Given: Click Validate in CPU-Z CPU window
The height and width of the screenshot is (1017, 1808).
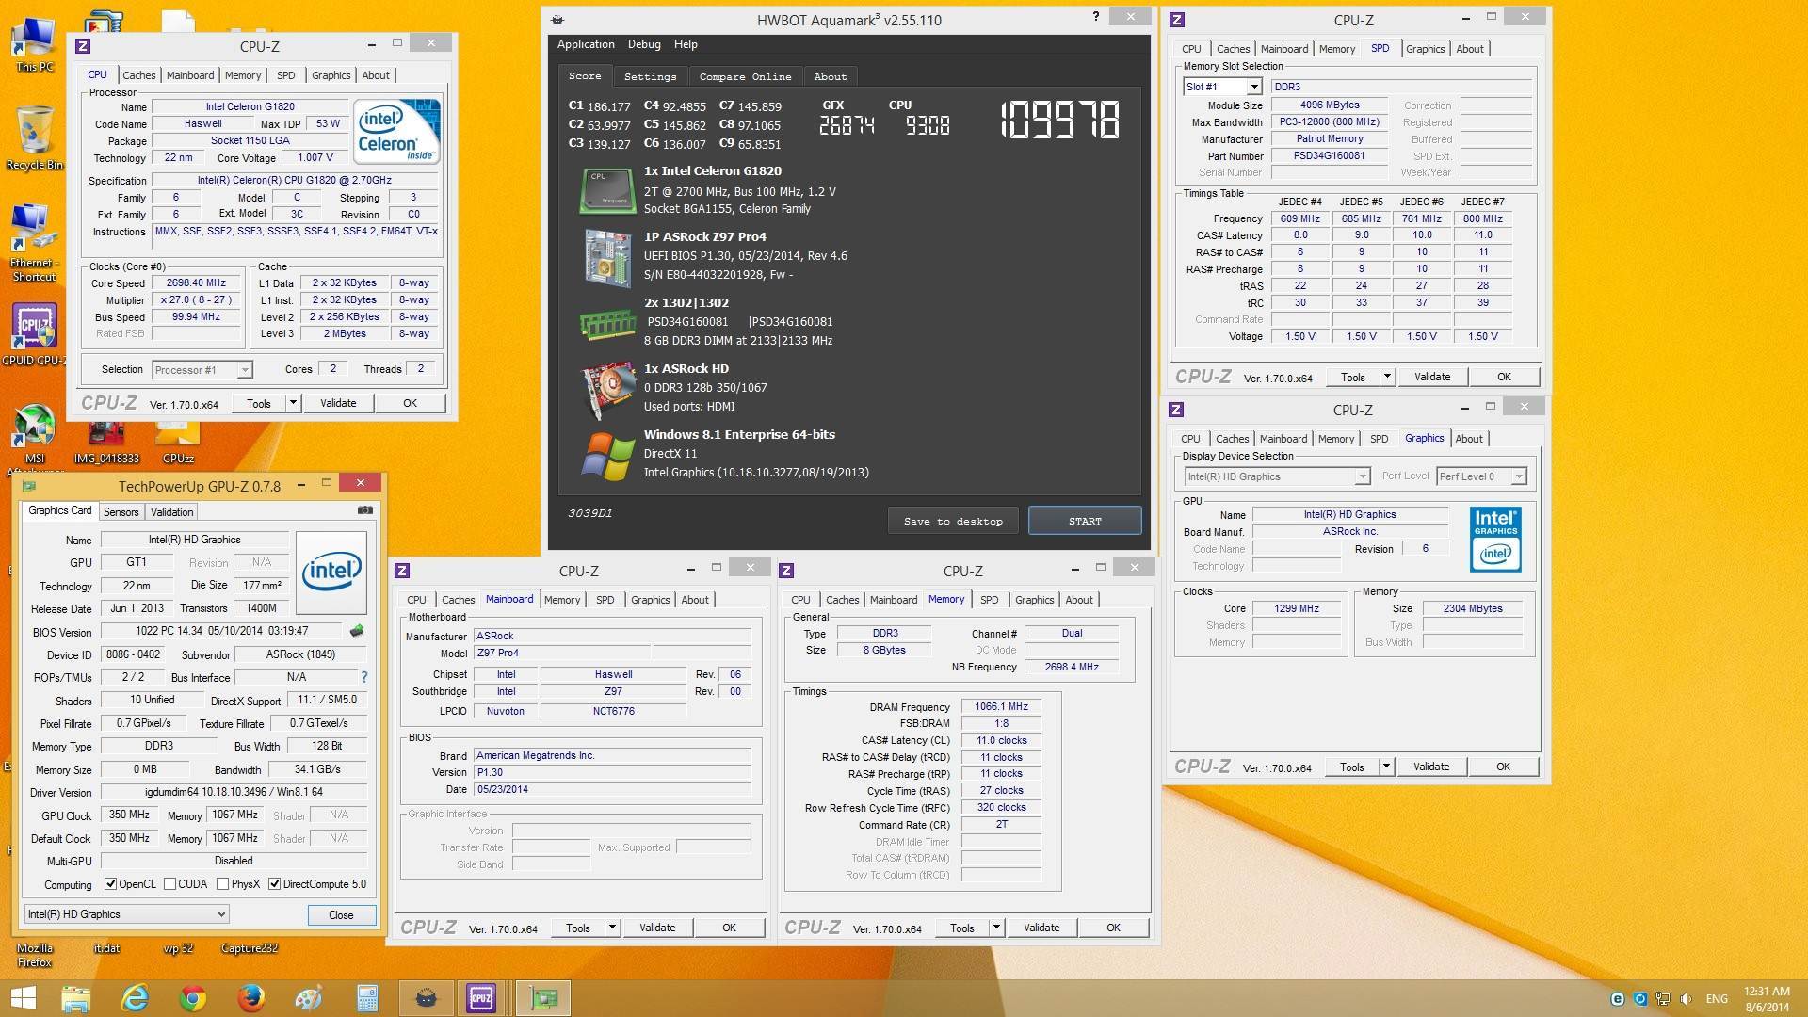Looking at the screenshot, I should pos(338,403).
